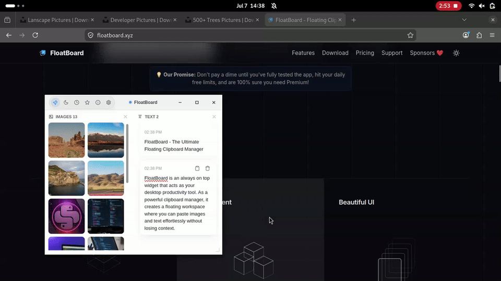The image size is (501, 281).
Task: Click the Beautiful UI feature card
Action: click(397, 229)
